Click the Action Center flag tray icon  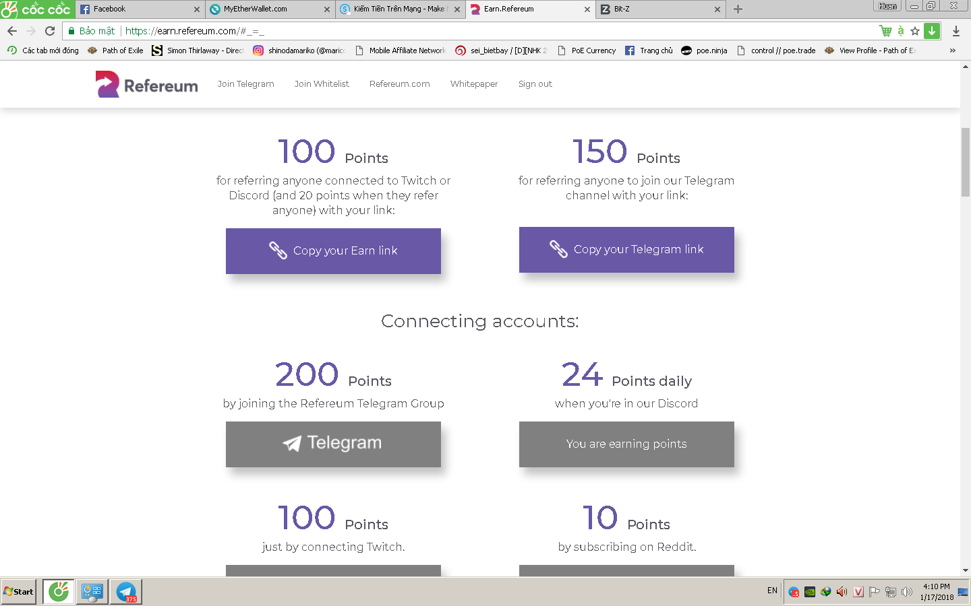tap(875, 592)
